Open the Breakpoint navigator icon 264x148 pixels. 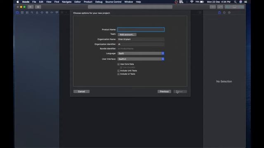coord(52,13)
